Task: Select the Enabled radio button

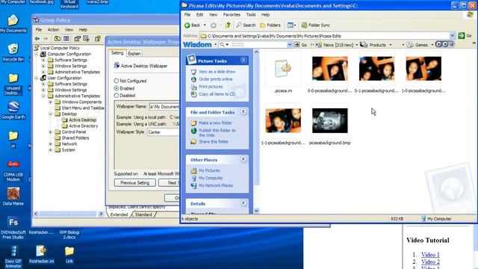Action: [x=117, y=88]
